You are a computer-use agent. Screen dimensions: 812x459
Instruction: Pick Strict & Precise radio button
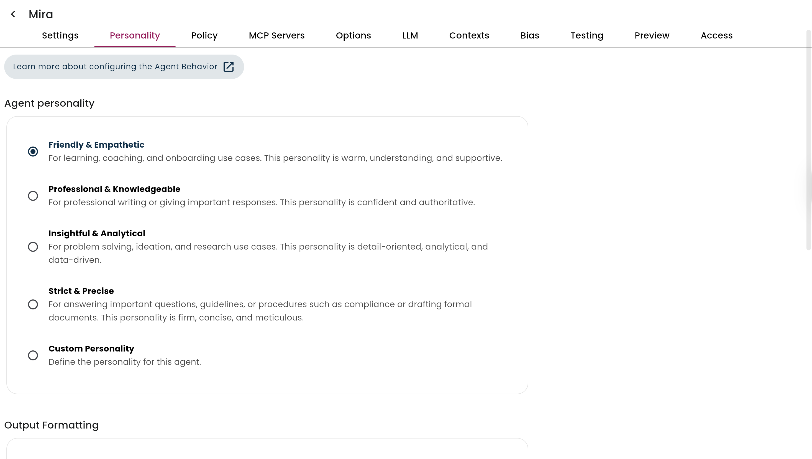[33, 304]
